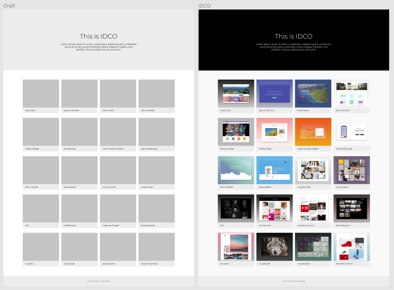Click 'mayo business website' caption in IDCO frame
Screen dimensions: 394x290
point(308,149)
